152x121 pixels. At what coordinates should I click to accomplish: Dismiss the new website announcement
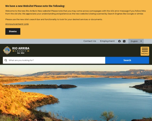(13, 32)
